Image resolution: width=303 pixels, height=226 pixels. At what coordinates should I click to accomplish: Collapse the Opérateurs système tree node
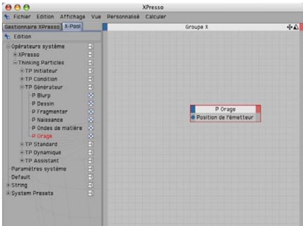pyautogui.click(x=8, y=46)
